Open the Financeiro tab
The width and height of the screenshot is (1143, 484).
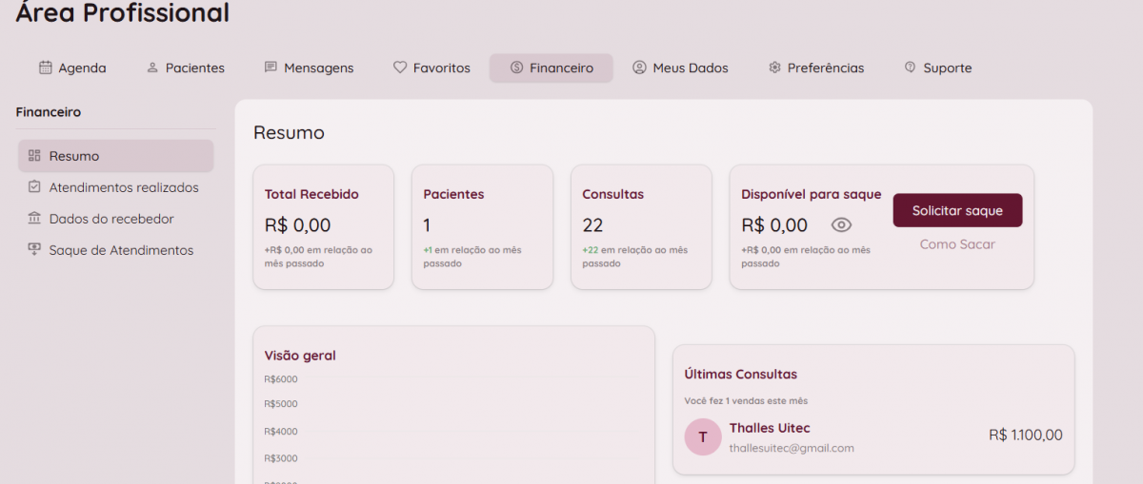pyautogui.click(x=551, y=68)
